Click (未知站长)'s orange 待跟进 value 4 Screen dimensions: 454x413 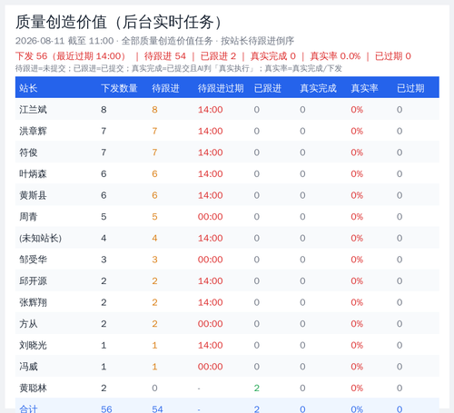pyautogui.click(x=154, y=238)
